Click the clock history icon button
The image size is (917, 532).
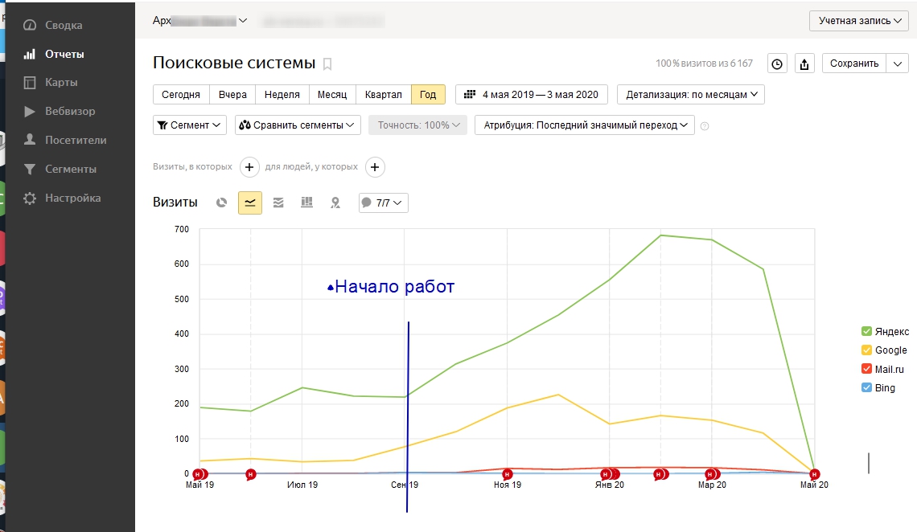pos(777,63)
